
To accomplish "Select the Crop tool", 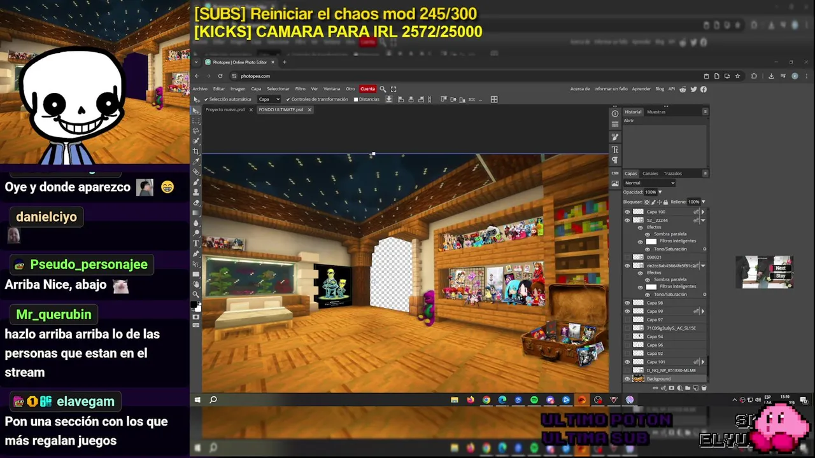I will pyautogui.click(x=196, y=151).
